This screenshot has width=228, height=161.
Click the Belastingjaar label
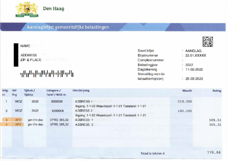(x=148, y=65)
